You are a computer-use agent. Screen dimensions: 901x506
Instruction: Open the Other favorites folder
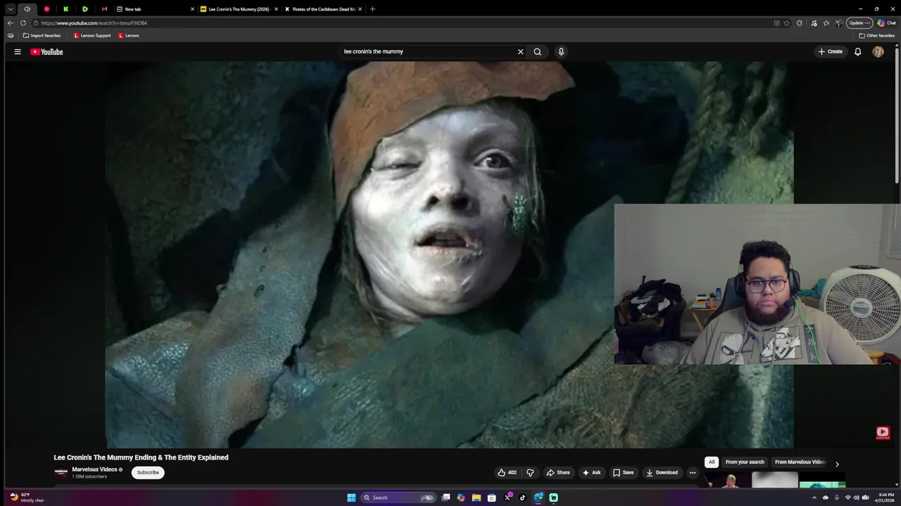click(877, 35)
